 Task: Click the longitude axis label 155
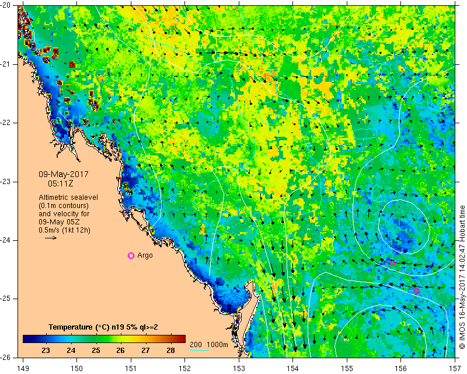347,369
